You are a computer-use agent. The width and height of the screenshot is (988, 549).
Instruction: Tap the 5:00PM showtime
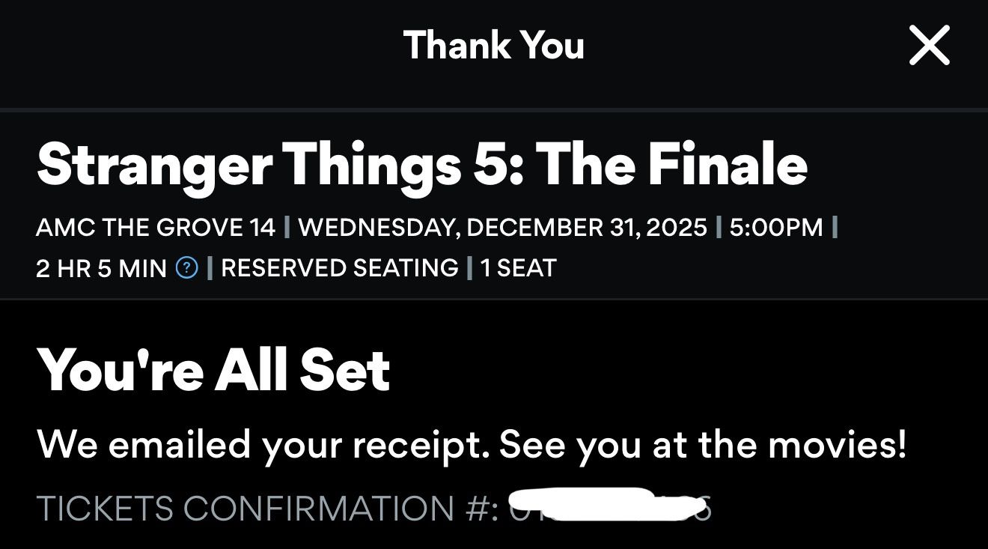pos(775,227)
